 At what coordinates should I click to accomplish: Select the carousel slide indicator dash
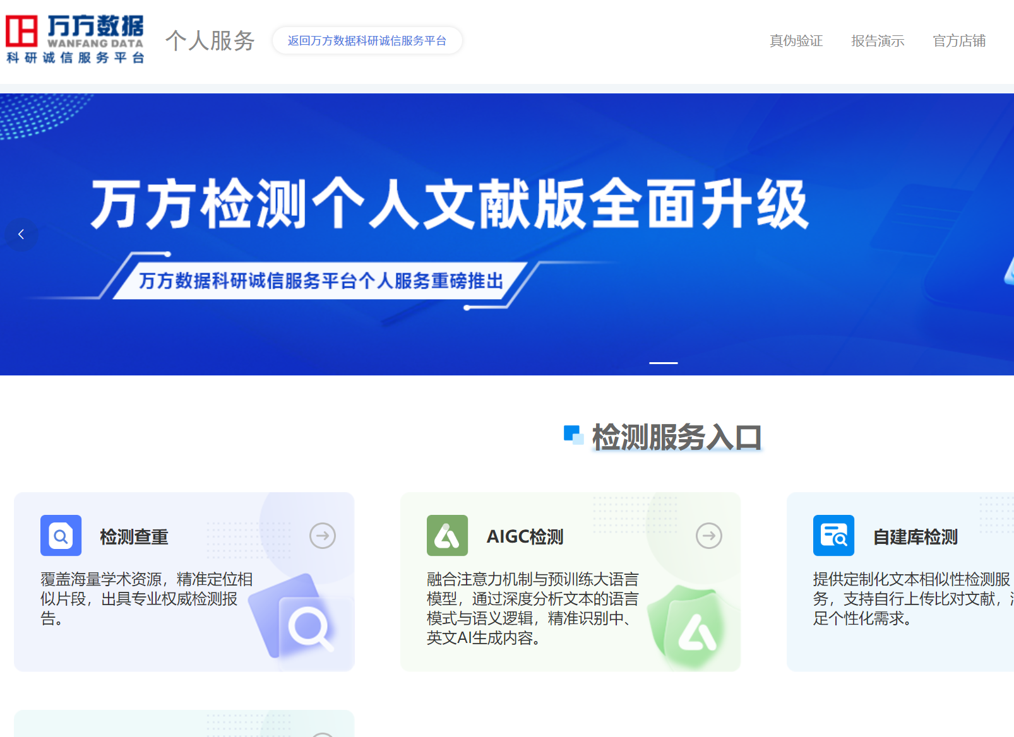coord(663,362)
